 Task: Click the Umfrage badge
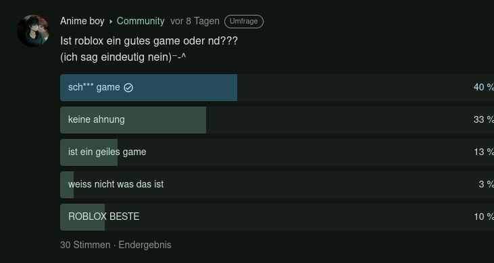(244, 22)
